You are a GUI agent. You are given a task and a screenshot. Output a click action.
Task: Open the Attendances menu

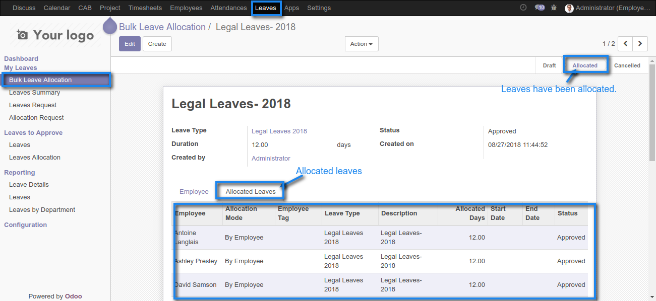tap(228, 8)
